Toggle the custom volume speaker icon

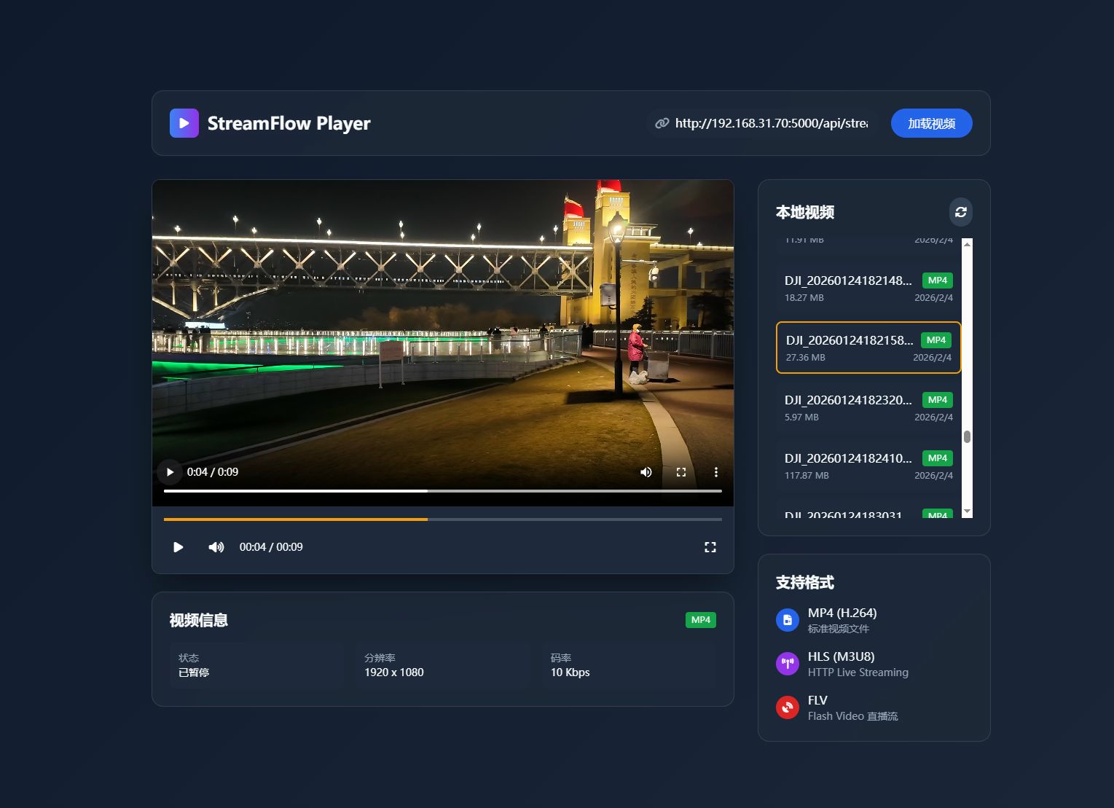tap(216, 547)
